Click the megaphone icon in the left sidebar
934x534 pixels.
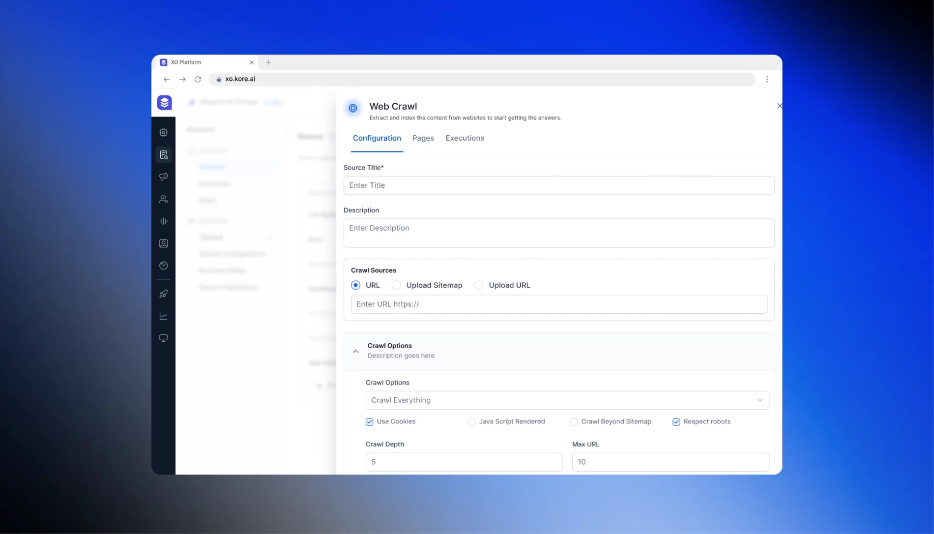click(x=164, y=177)
